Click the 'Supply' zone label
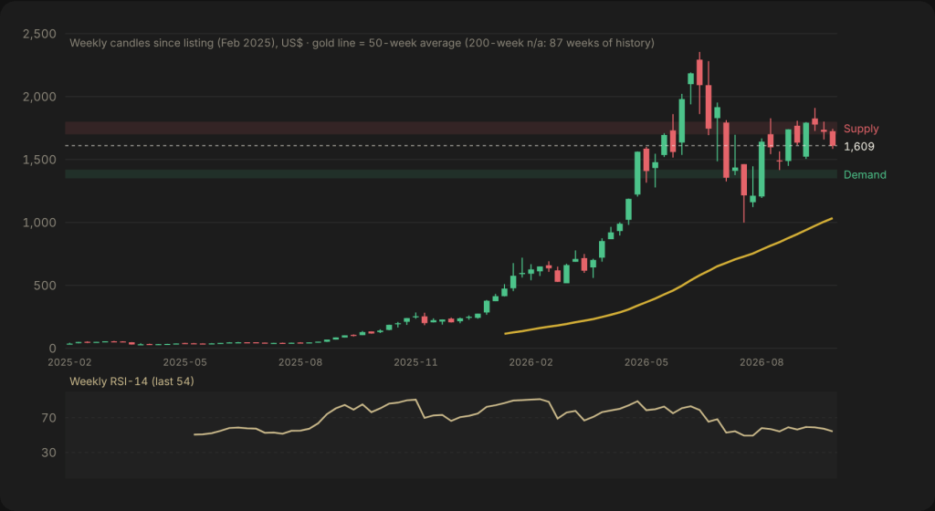The width and height of the screenshot is (935, 511). coord(860,129)
